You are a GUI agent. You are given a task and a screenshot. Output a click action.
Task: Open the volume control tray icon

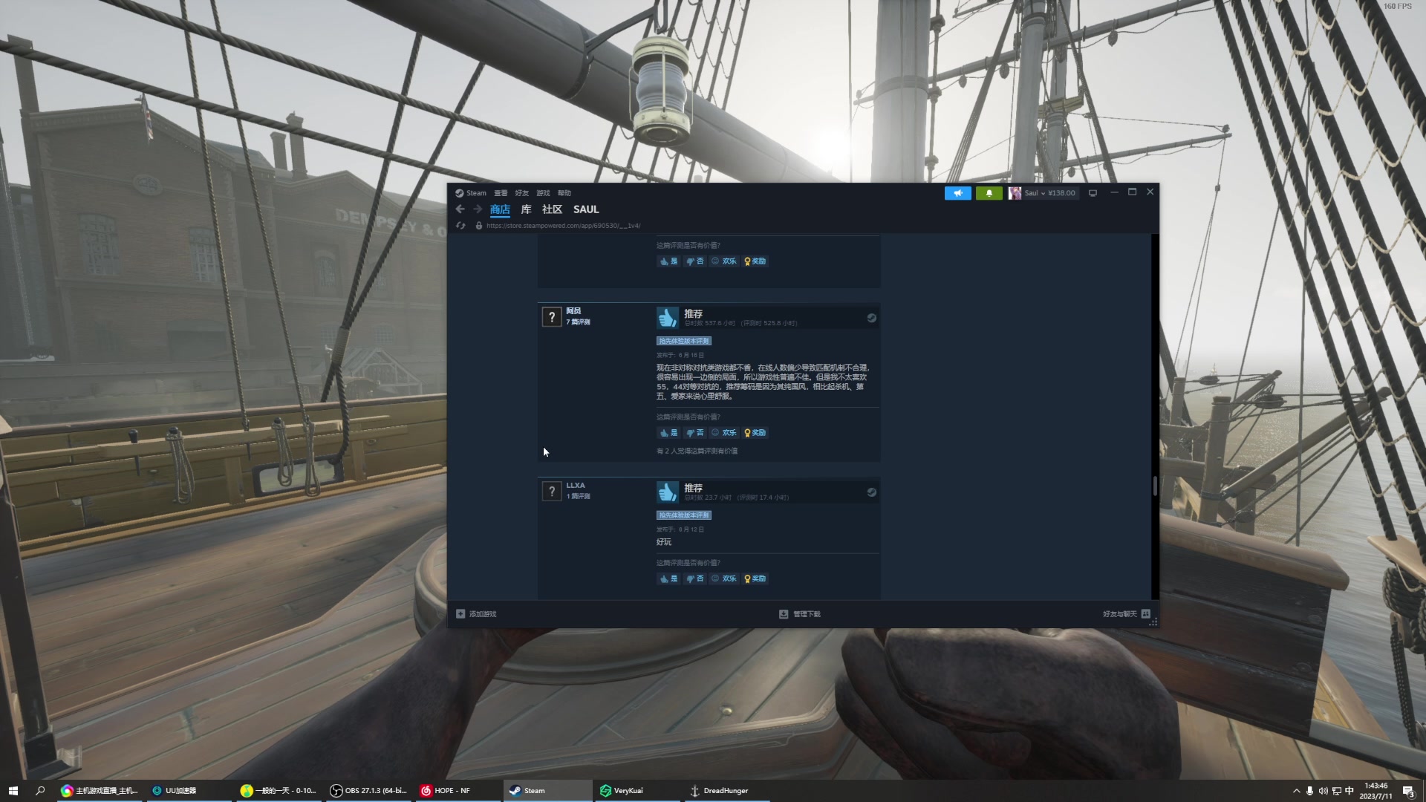(x=1324, y=791)
